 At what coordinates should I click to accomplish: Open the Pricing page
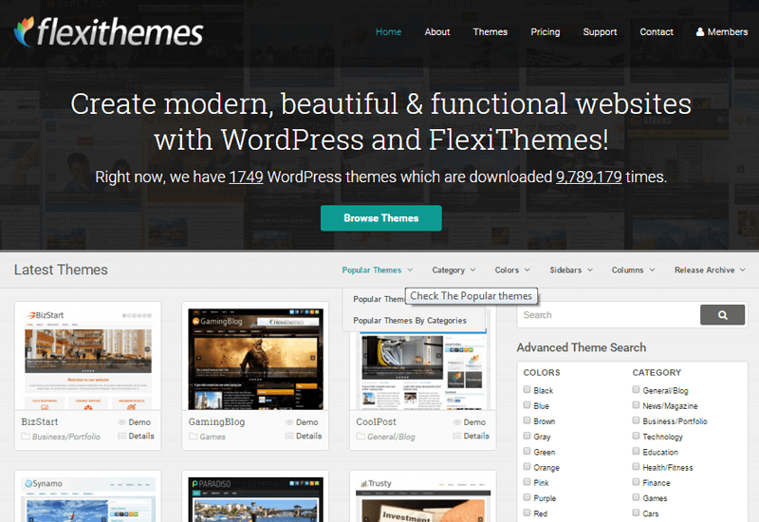(x=545, y=32)
